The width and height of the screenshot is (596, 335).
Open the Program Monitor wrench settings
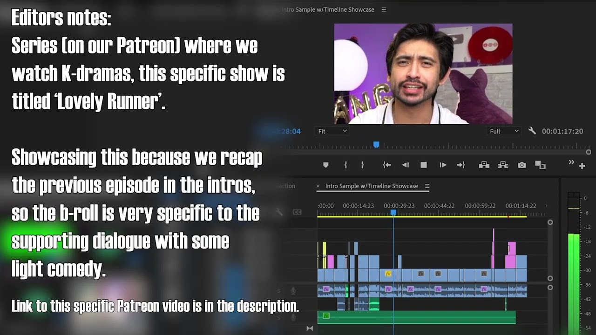tap(532, 131)
